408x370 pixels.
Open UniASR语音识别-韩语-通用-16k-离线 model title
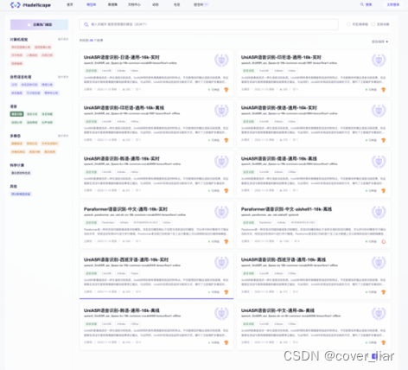click(122, 310)
